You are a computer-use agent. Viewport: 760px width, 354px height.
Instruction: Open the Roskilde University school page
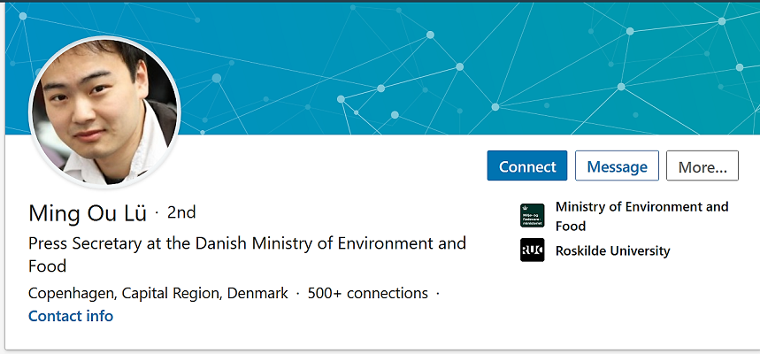pos(612,250)
